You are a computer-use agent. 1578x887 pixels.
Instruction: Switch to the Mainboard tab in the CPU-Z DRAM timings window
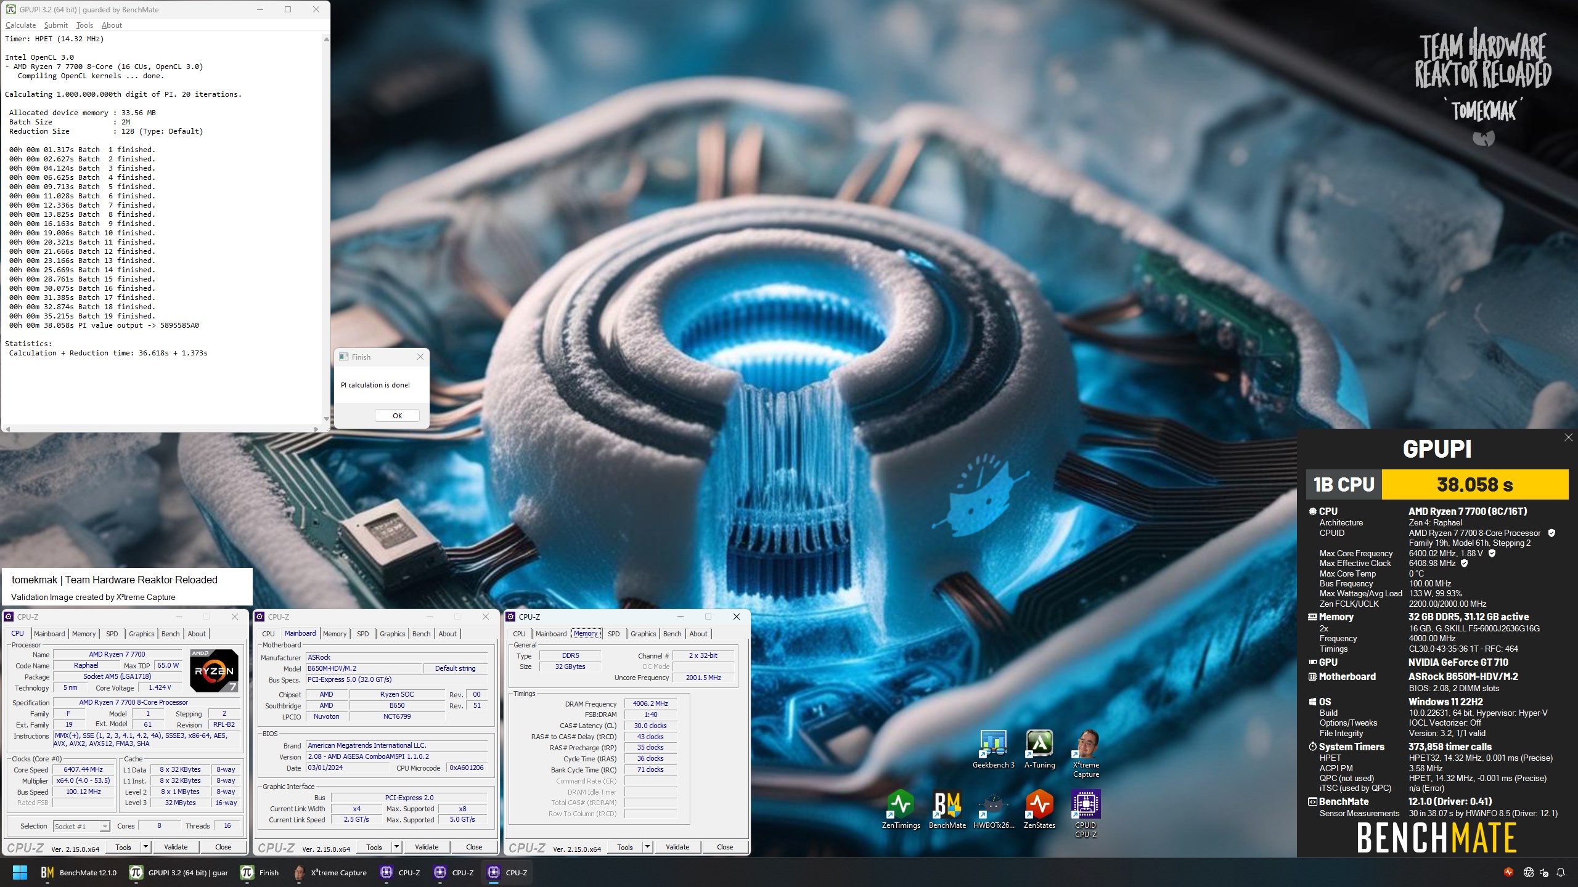point(550,634)
